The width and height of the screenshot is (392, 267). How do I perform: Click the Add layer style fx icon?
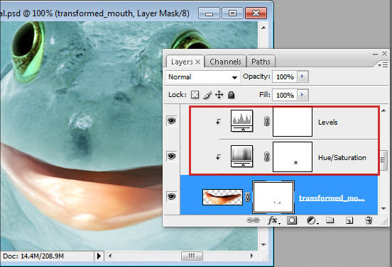[x=273, y=220]
